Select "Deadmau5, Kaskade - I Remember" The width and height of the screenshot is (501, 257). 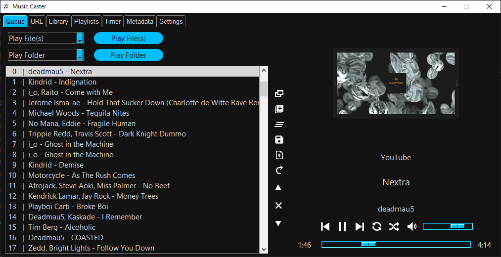(x=133, y=217)
